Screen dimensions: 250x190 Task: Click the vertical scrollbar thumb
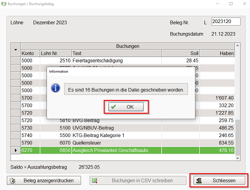pyautogui.click(x=237, y=137)
